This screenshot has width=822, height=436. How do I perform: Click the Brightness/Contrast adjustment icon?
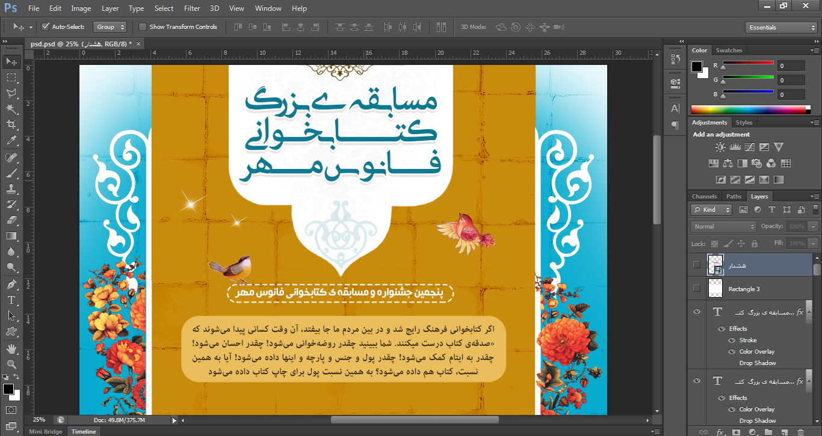click(x=720, y=147)
